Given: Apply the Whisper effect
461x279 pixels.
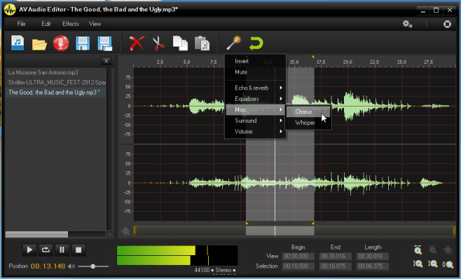Looking at the screenshot, I should 308,123.
